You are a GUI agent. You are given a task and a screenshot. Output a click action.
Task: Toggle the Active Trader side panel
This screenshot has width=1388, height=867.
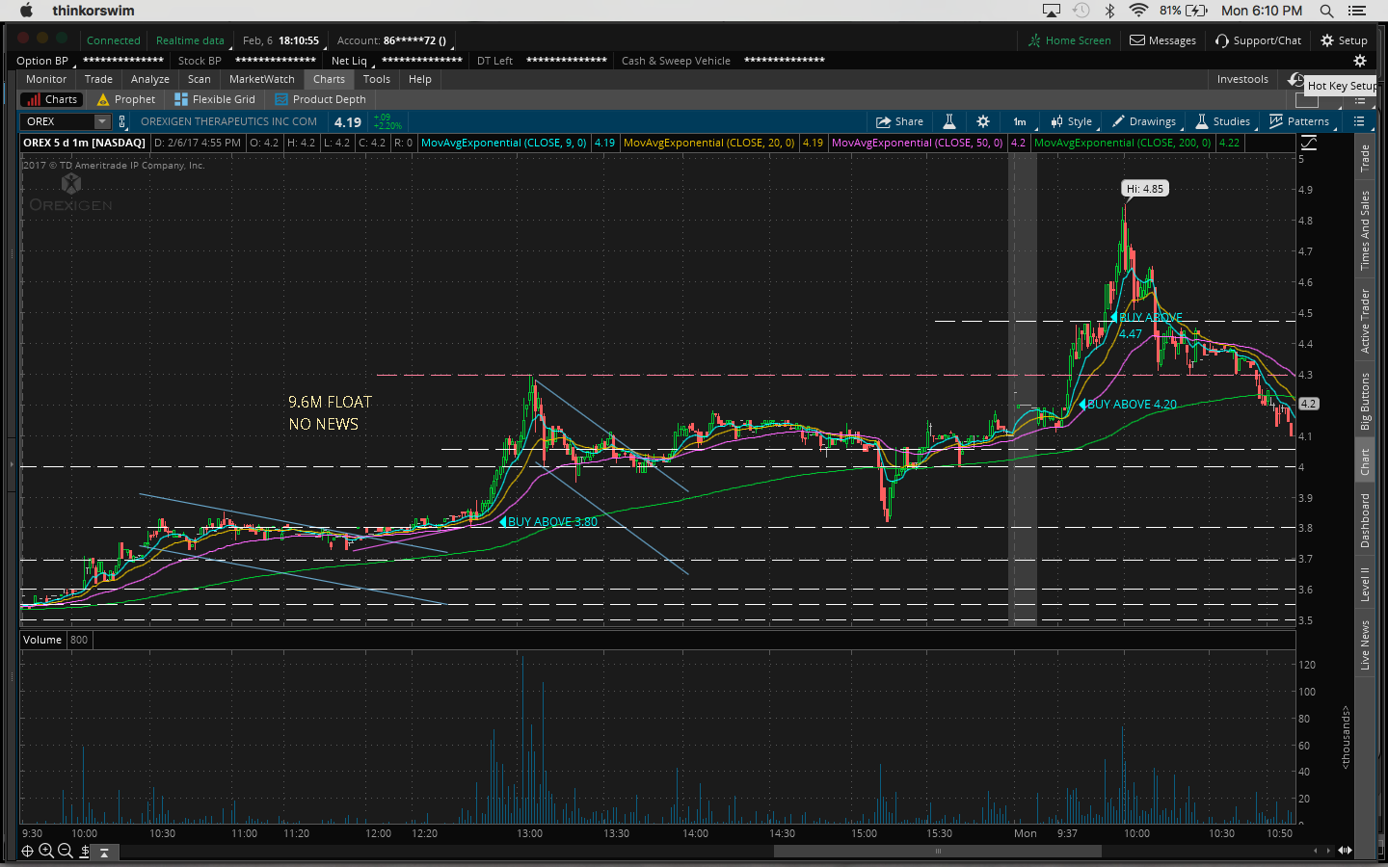1365,321
